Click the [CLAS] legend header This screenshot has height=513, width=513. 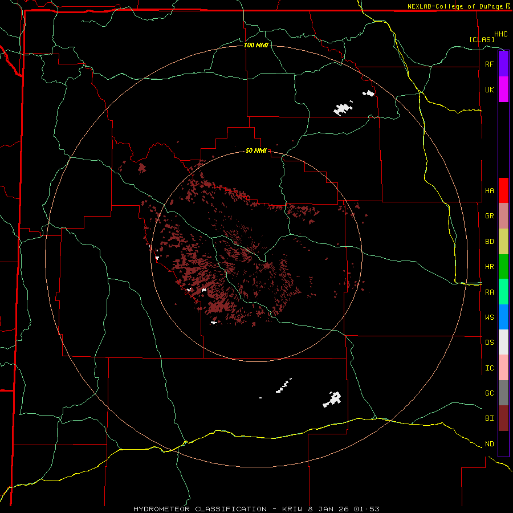tap(482, 39)
